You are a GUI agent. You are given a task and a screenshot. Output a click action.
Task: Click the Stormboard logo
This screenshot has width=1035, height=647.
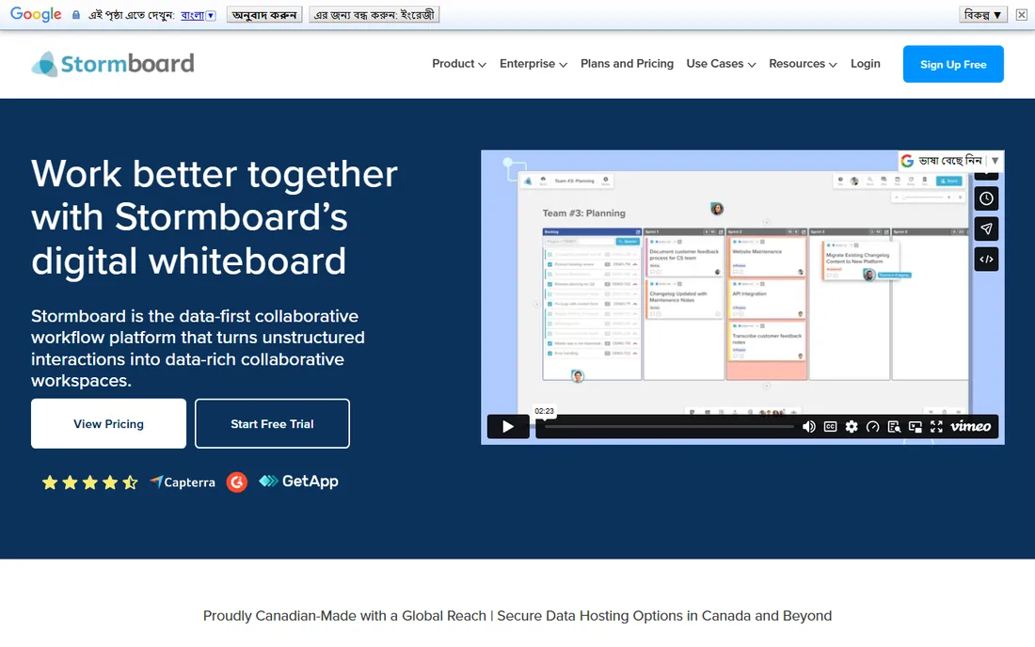coord(113,64)
